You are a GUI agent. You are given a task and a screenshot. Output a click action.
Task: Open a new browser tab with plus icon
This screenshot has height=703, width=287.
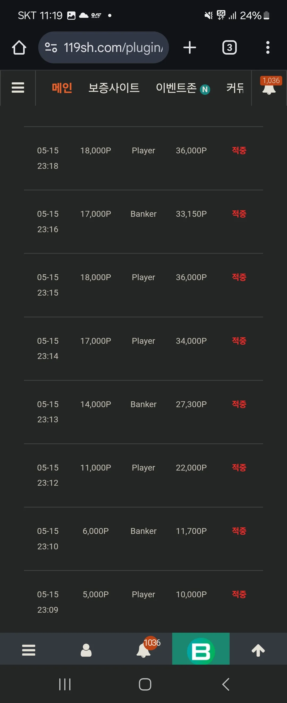189,47
